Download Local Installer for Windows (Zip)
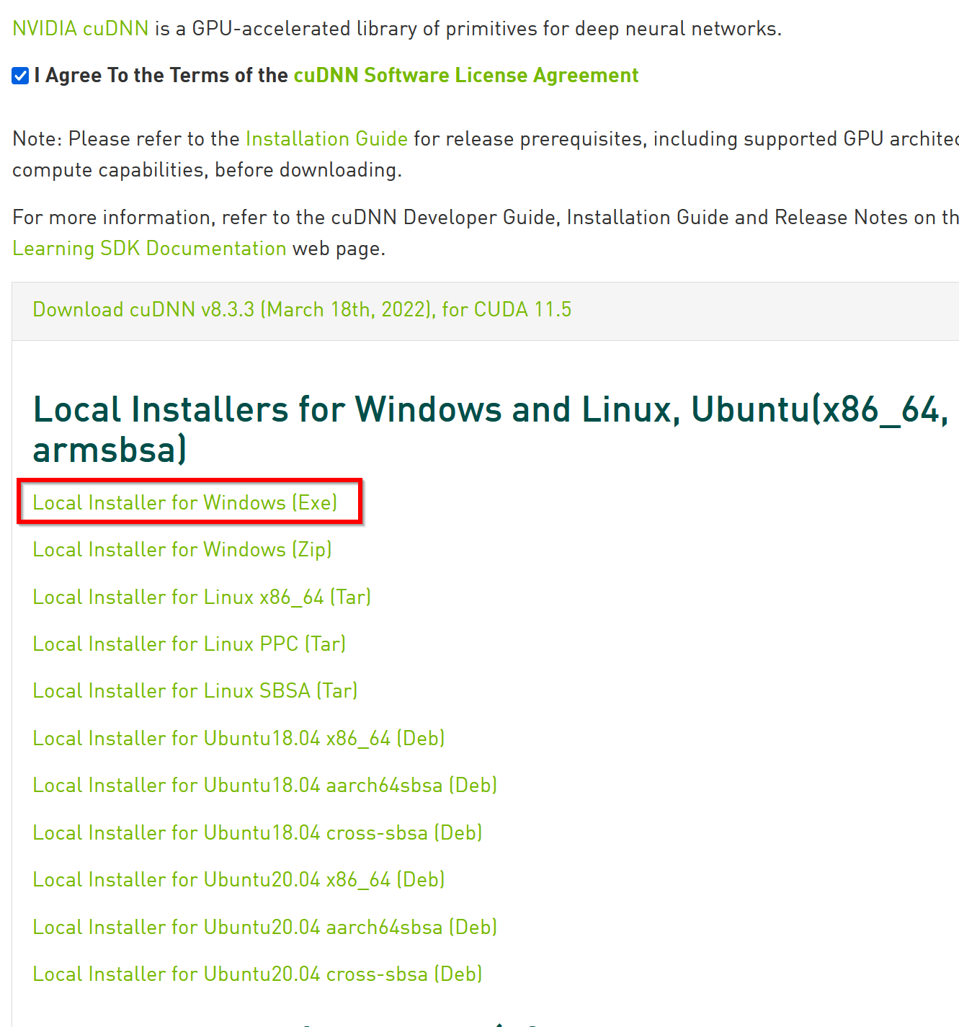 click(x=182, y=550)
